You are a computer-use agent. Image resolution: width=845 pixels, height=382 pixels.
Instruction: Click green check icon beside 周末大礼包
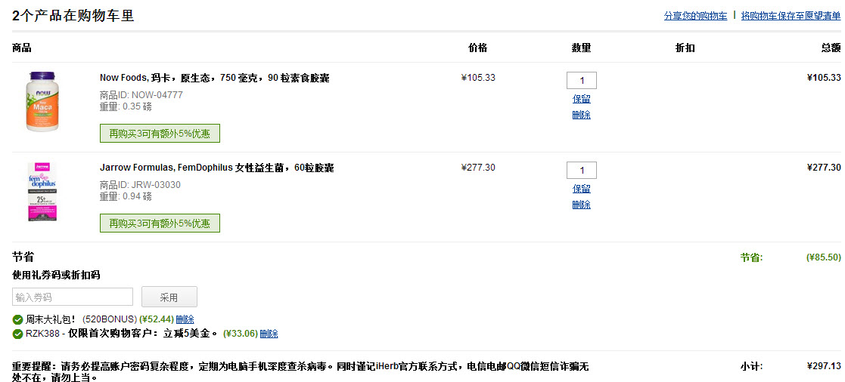pyautogui.click(x=18, y=319)
